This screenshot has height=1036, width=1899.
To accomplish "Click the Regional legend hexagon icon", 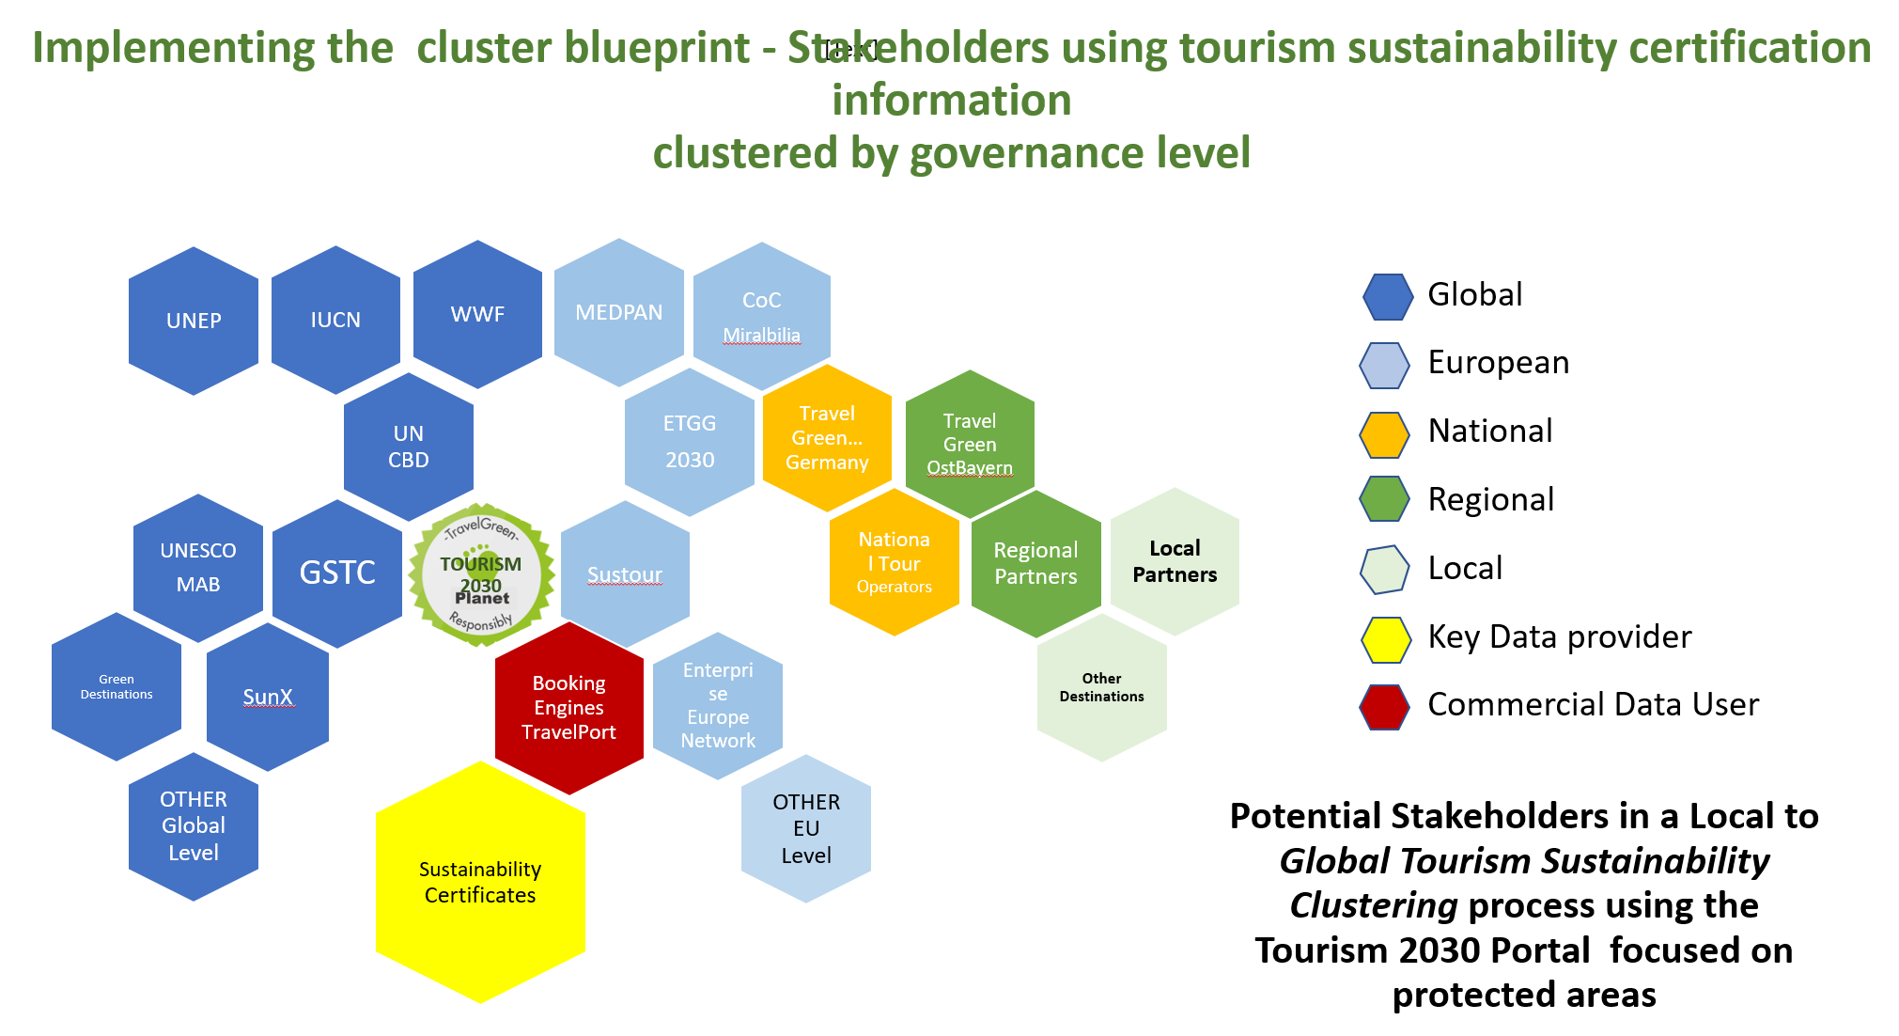I will (1385, 499).
